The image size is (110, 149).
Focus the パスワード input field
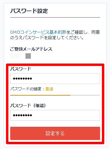55,79
